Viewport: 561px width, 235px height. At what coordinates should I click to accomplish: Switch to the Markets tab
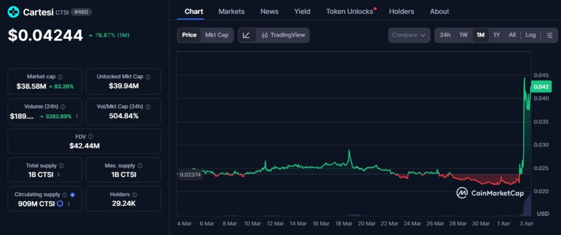[231, 11]
